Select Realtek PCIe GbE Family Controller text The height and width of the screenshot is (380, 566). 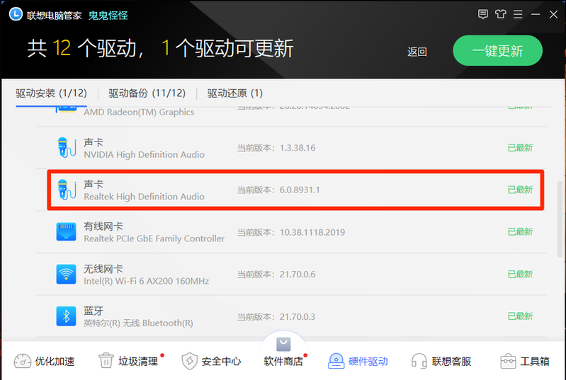point(154,238)
